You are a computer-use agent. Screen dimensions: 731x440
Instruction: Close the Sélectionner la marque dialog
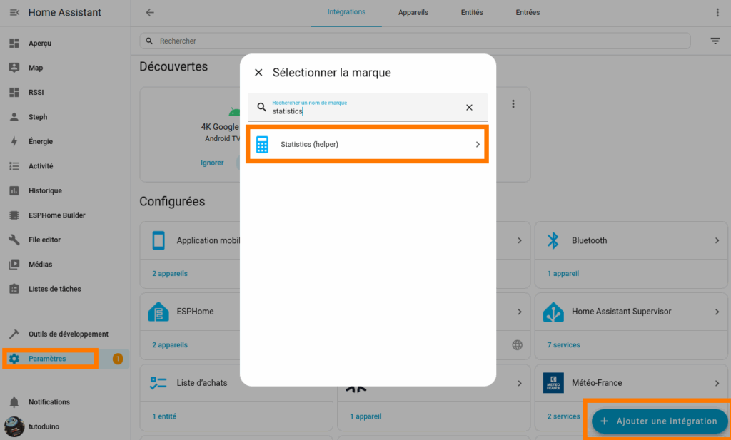click(258, 73)
